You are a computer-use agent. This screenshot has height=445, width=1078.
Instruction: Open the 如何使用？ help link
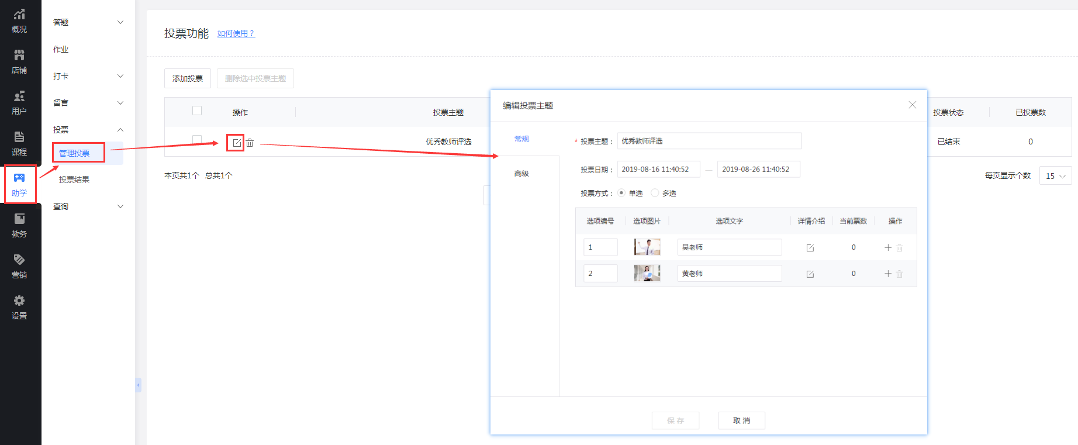coord(236,34)
